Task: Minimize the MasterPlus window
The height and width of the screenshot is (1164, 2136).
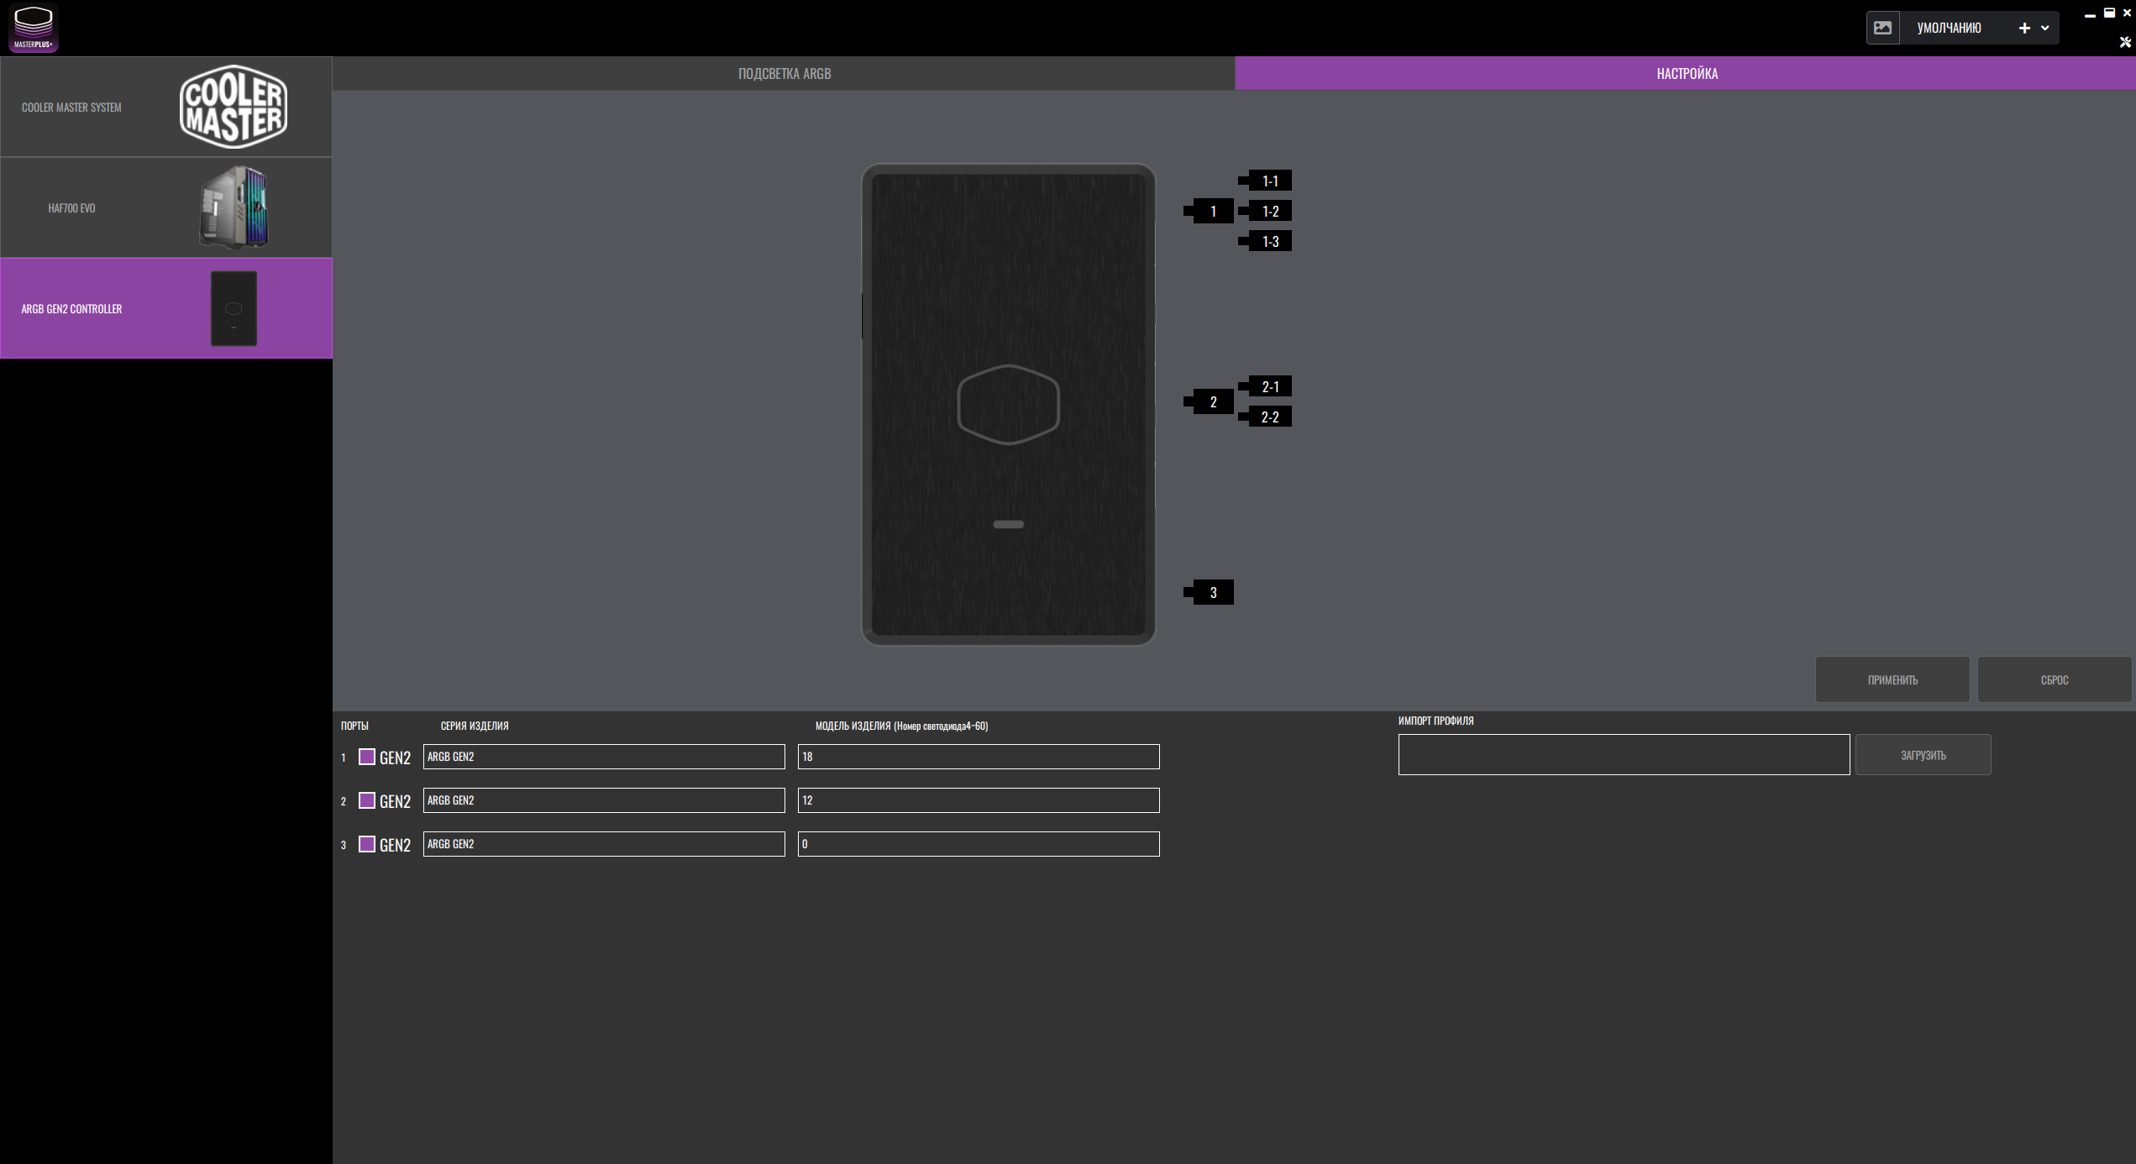Action: [2090, 14]
